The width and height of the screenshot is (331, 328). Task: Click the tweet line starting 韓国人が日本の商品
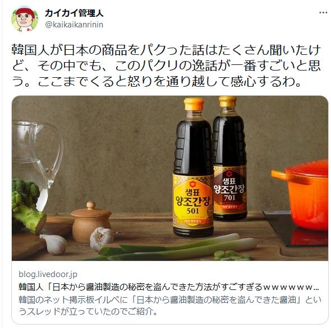(x=166, y=50)
